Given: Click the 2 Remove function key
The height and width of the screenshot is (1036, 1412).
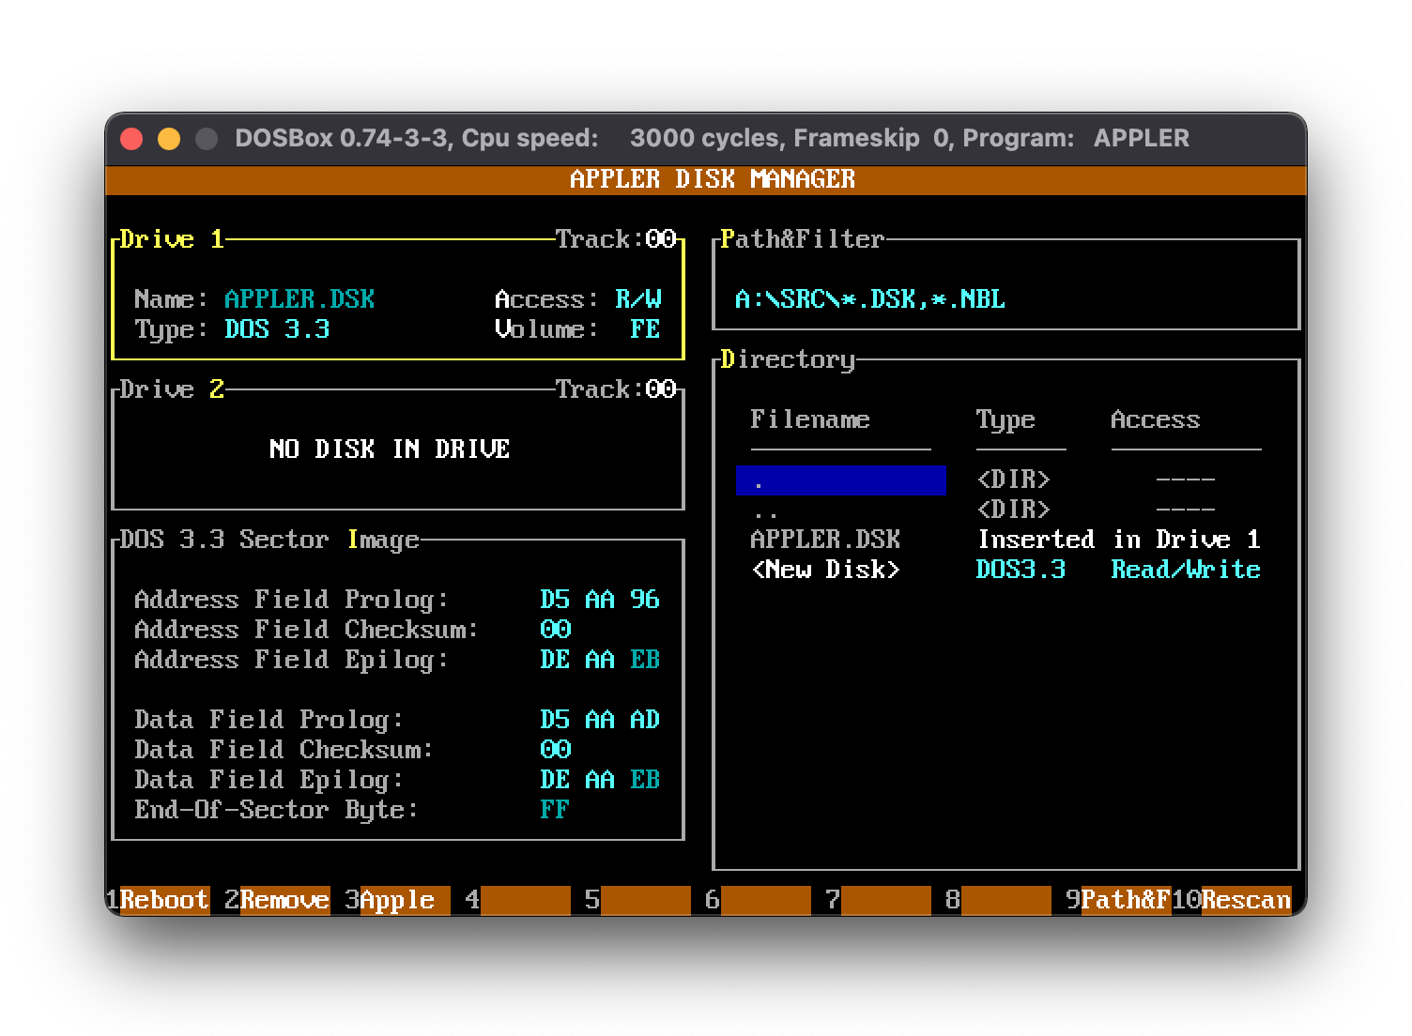Looking at the screenshot, I should (277, 900).
